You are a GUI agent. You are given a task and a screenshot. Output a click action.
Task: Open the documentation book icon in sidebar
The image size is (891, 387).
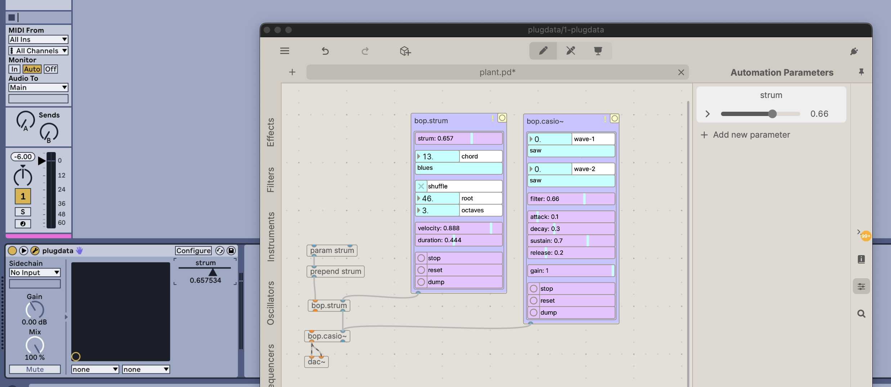coord(861,259)
